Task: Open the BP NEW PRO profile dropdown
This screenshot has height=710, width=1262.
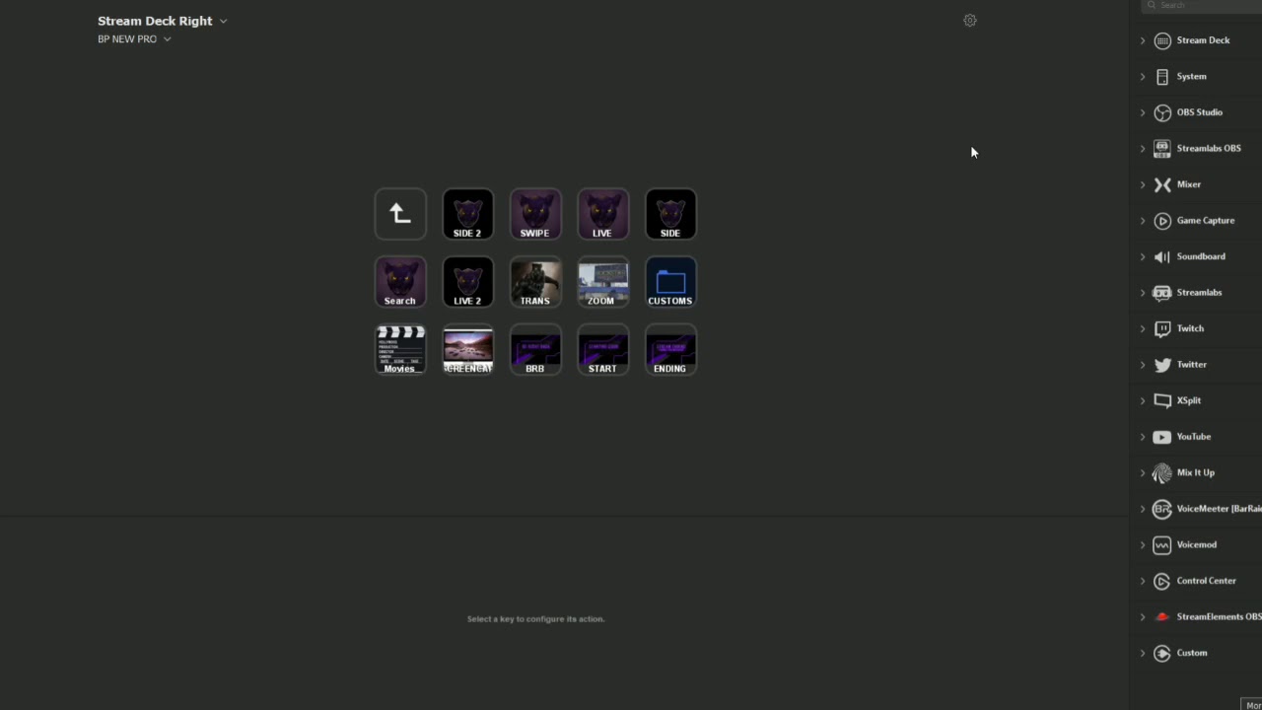Action: (134, 38)
